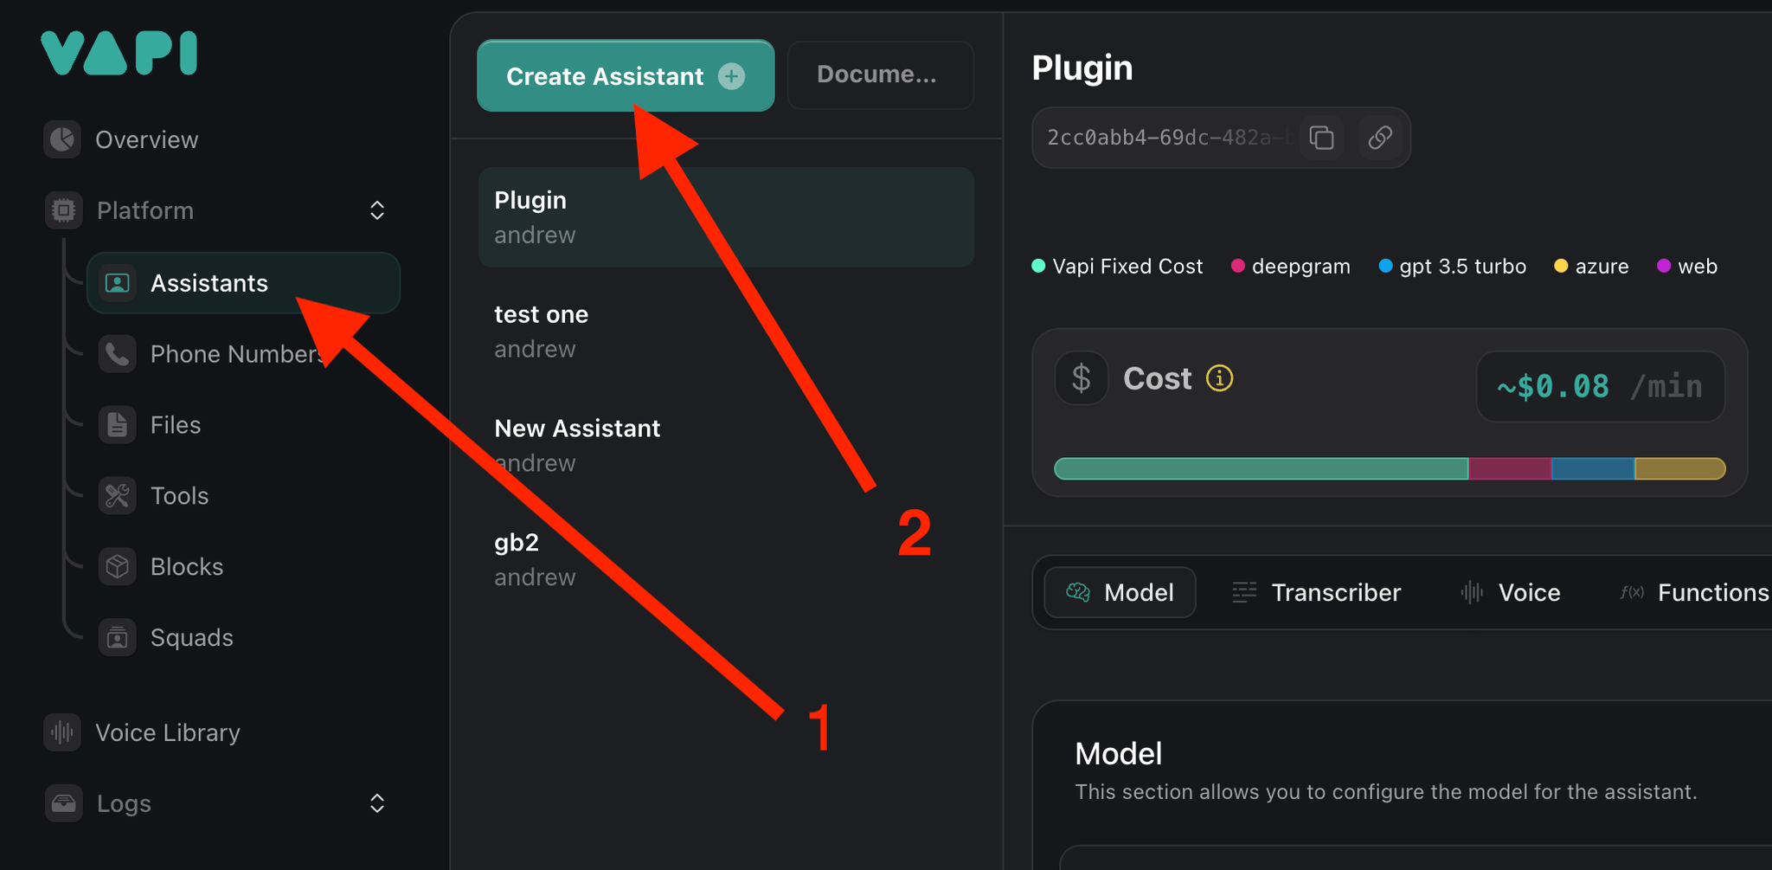
Task: Click the Voice tab waveform icon
Action: (x=1472, y=592)
